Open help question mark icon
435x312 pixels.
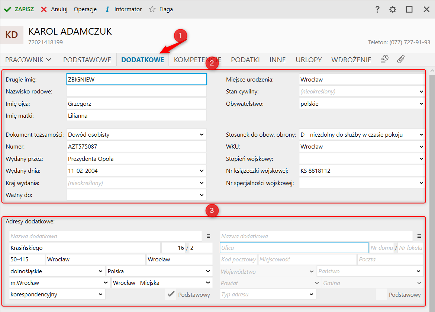coord(377,9)
